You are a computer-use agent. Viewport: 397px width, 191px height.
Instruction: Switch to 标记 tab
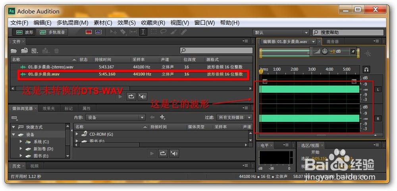pyautogui.click(x=68, y=108)
